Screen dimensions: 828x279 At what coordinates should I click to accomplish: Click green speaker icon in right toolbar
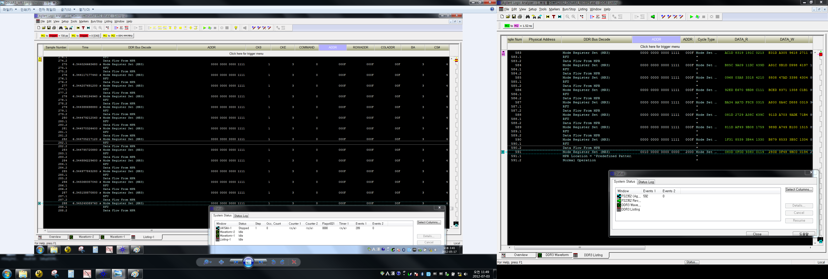(653, 17)
